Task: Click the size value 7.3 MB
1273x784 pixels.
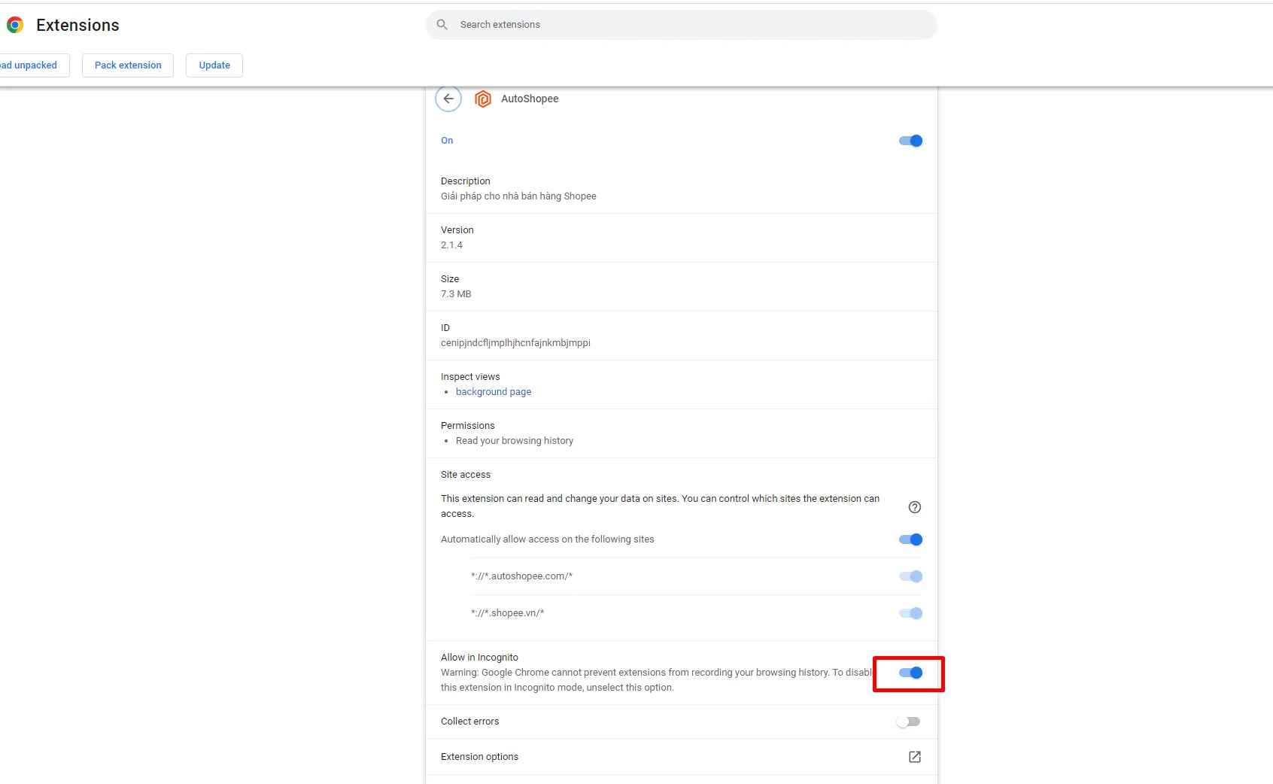Action: coord(456,294)
